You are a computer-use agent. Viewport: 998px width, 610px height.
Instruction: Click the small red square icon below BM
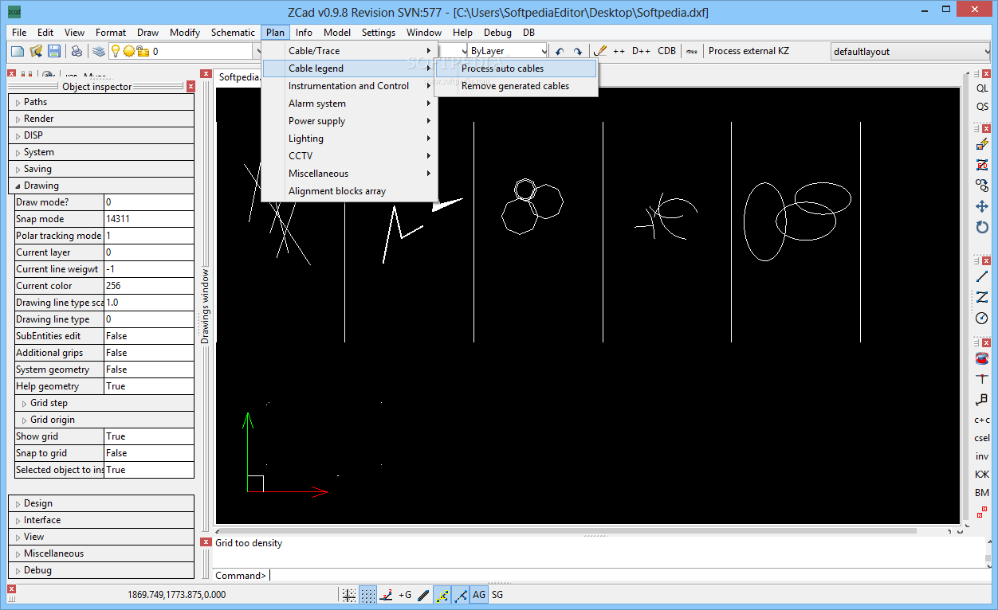(982, 511)
